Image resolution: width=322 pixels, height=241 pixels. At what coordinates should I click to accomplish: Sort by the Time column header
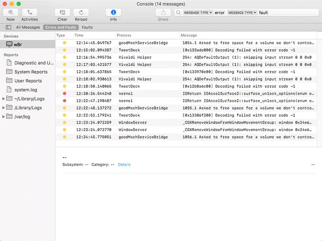79,35
